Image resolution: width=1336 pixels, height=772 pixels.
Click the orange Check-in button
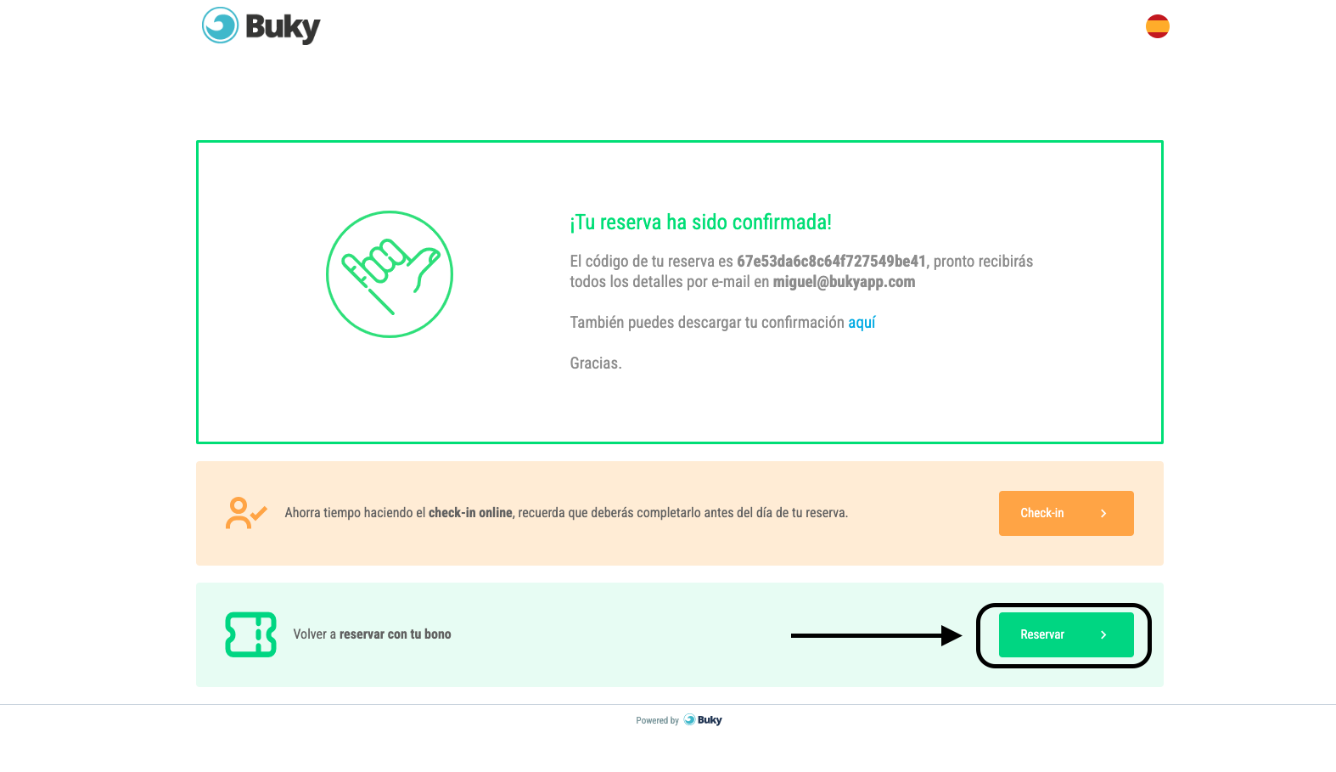pyautogui.click(x=1066, y=513)
